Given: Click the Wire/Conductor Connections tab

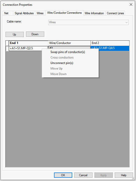Looking at the screenshot, I should click(64, 13).
